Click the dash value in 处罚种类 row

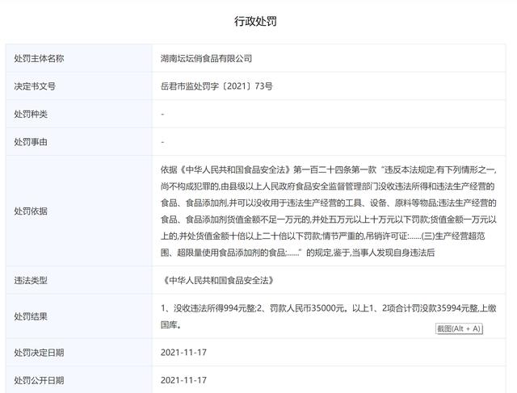click(162, 115)
